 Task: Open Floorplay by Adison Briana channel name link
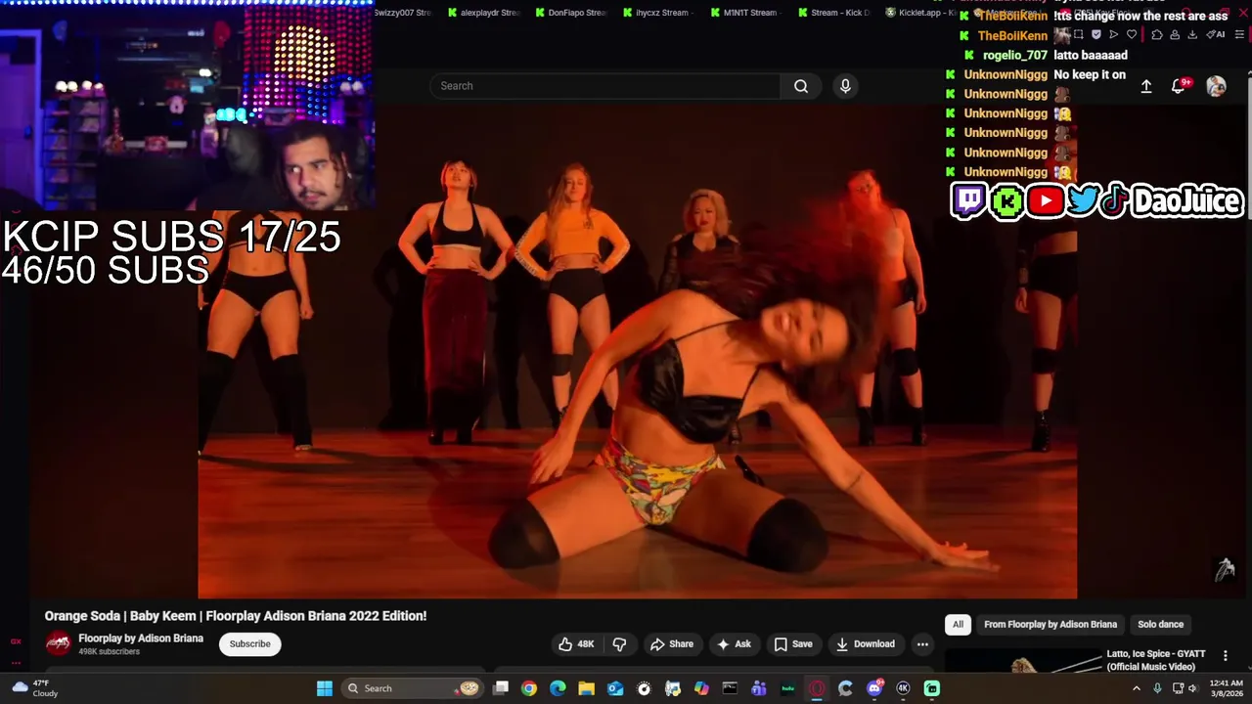pyautogui.click(x=141, y=638)
